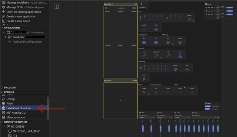Select the uicr configuration node
237x137 pixels.
pyautogui.click(x=156, y=41)
